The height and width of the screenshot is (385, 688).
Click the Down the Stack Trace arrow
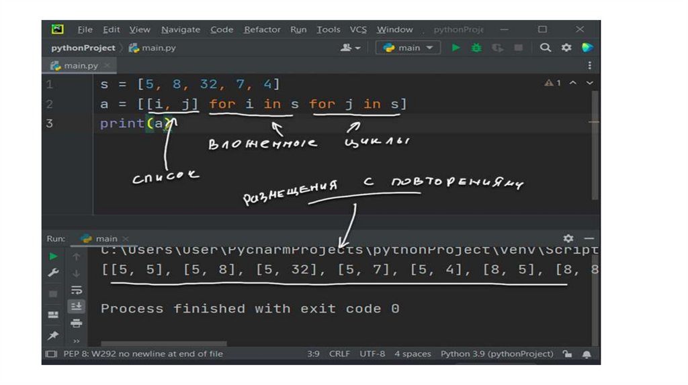77,273
